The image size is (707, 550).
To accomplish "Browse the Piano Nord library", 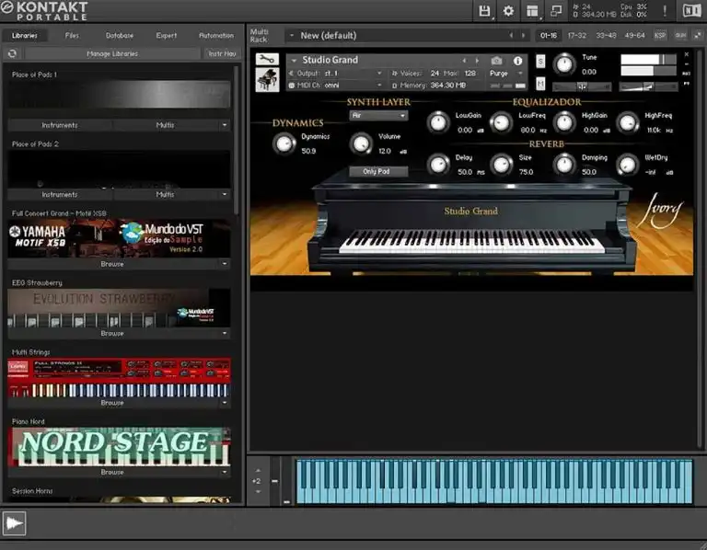I will (112, 472).
